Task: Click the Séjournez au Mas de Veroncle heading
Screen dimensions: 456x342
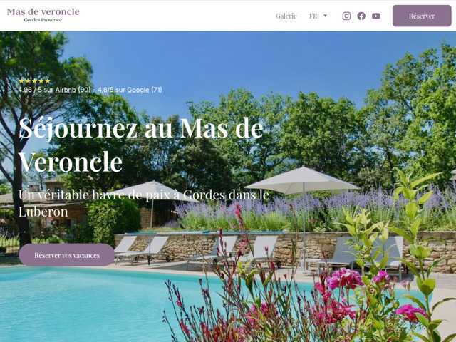Action: [x=141, y=145]
